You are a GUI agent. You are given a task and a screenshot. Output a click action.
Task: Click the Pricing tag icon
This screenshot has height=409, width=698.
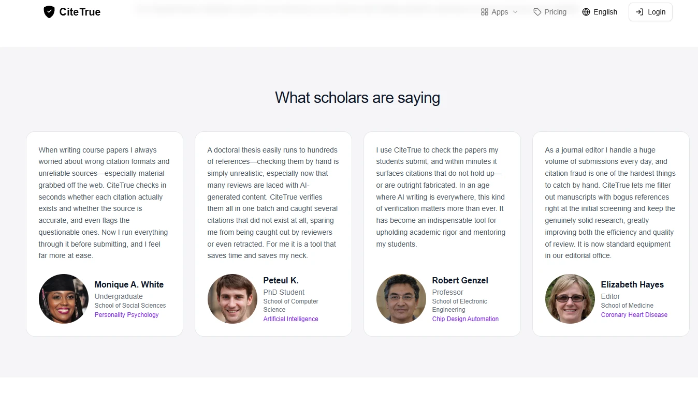(x=537, y=12)
